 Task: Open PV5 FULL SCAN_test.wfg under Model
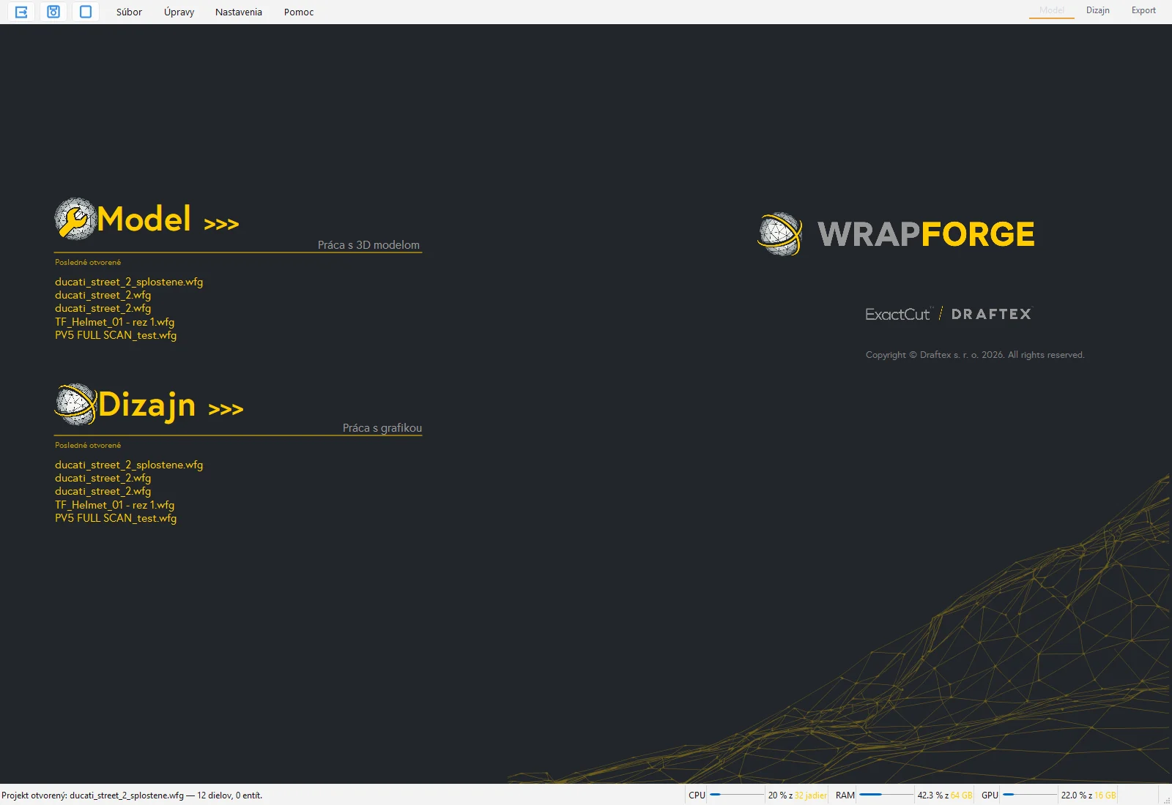pos(116,335)
